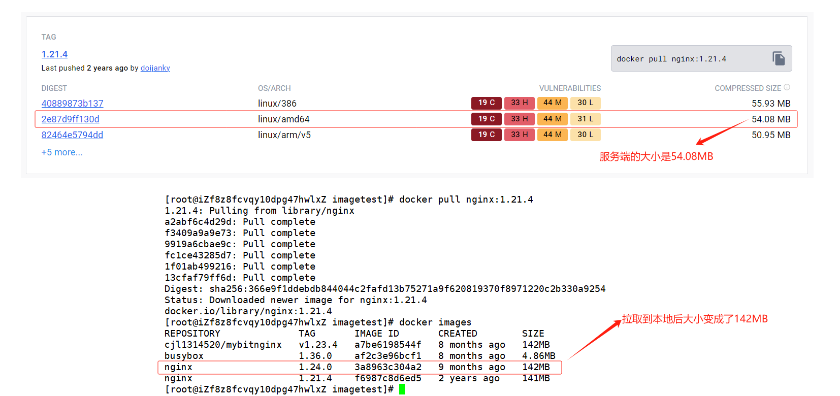Click 33 H badge for linux/arm/v5
Image resolution: width=840 pixels, height=396 pixels.
pyautogui.click(x=520, y=135)
